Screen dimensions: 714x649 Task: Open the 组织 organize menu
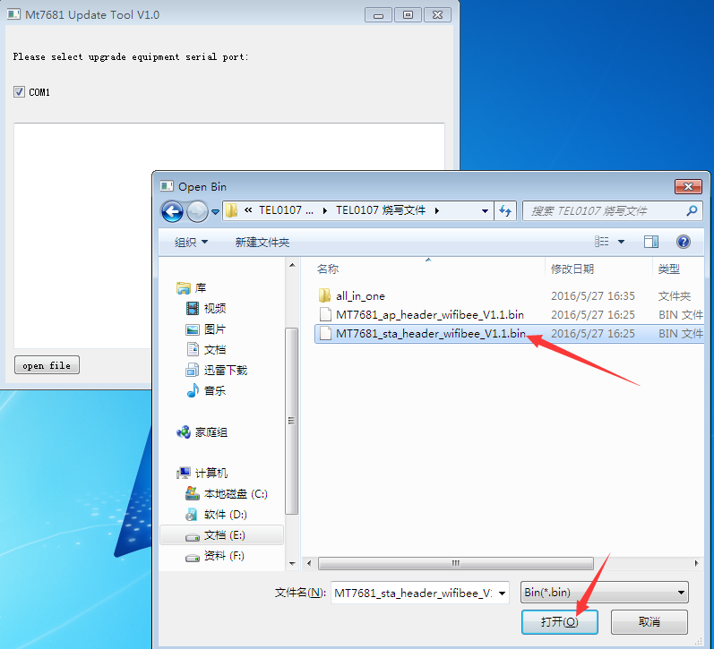(191, 242)
